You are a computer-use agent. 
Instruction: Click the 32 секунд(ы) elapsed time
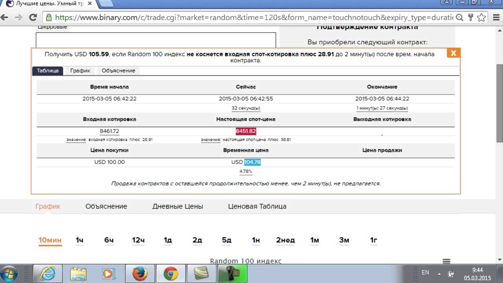(246, 108)
